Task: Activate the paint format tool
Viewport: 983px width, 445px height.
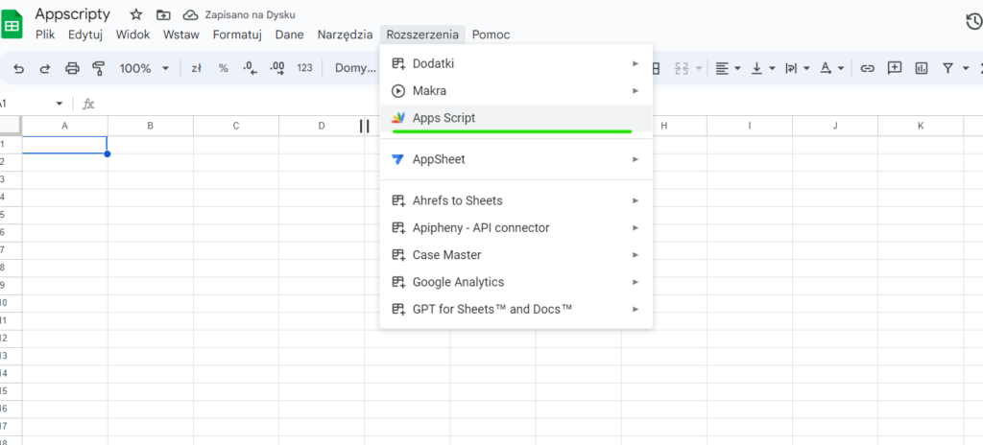Action: [x=99, y=68]
